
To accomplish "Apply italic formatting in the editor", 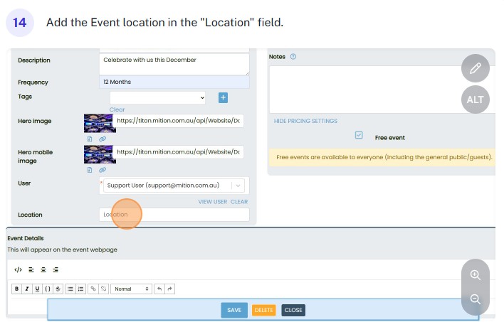I will click(26, 289).
